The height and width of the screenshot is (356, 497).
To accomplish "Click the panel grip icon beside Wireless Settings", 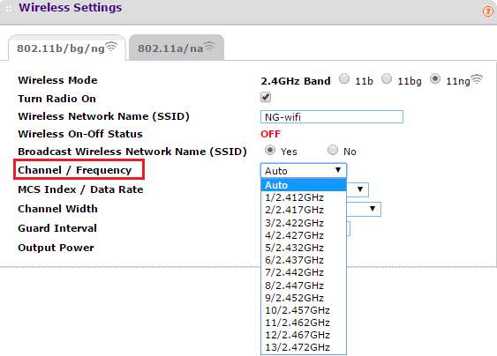I will [x=9, y=9].
